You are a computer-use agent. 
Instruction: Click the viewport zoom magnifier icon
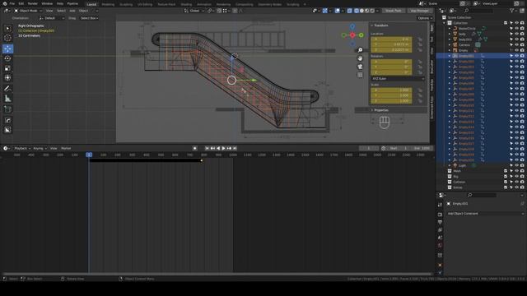click(360, 50)
